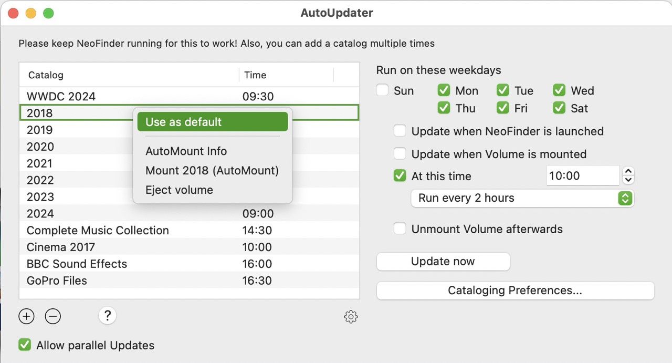Open Cataloging Preferences
Image resolution: width=672 pixels, height=363 pixels.
click(x=515, y=291)
